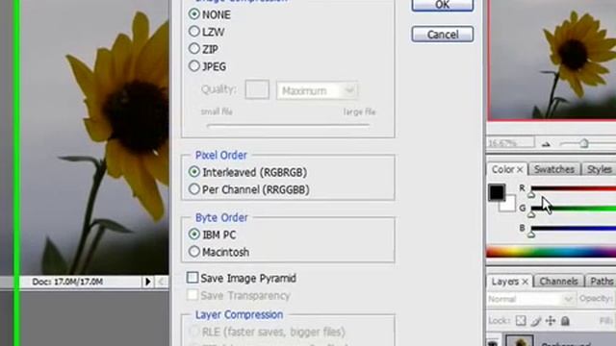
Task: Switch to the Channels tab
Action: pos(558,282)
